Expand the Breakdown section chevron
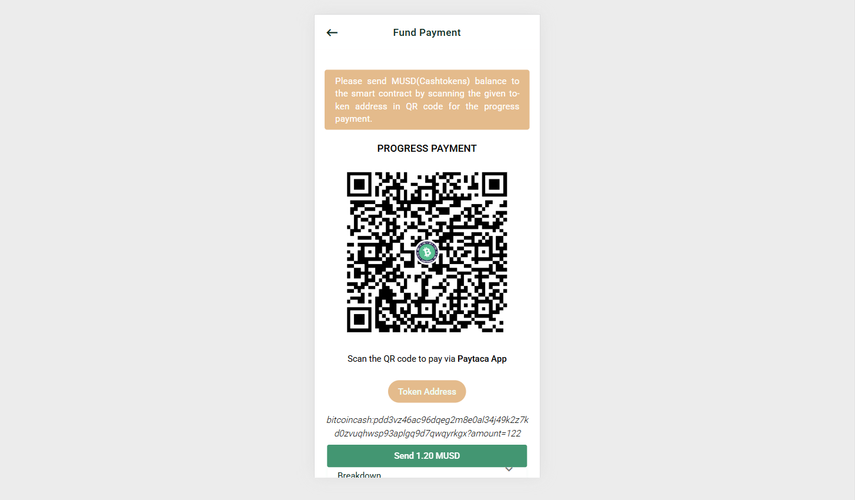This screenshot has height=500, width=855. click(509, 469)
